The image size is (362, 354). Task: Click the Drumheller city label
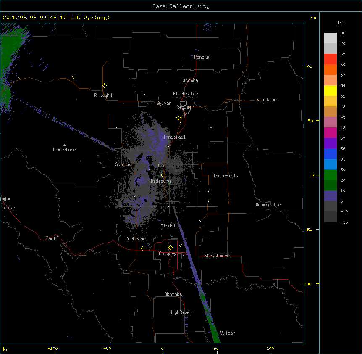268,205
